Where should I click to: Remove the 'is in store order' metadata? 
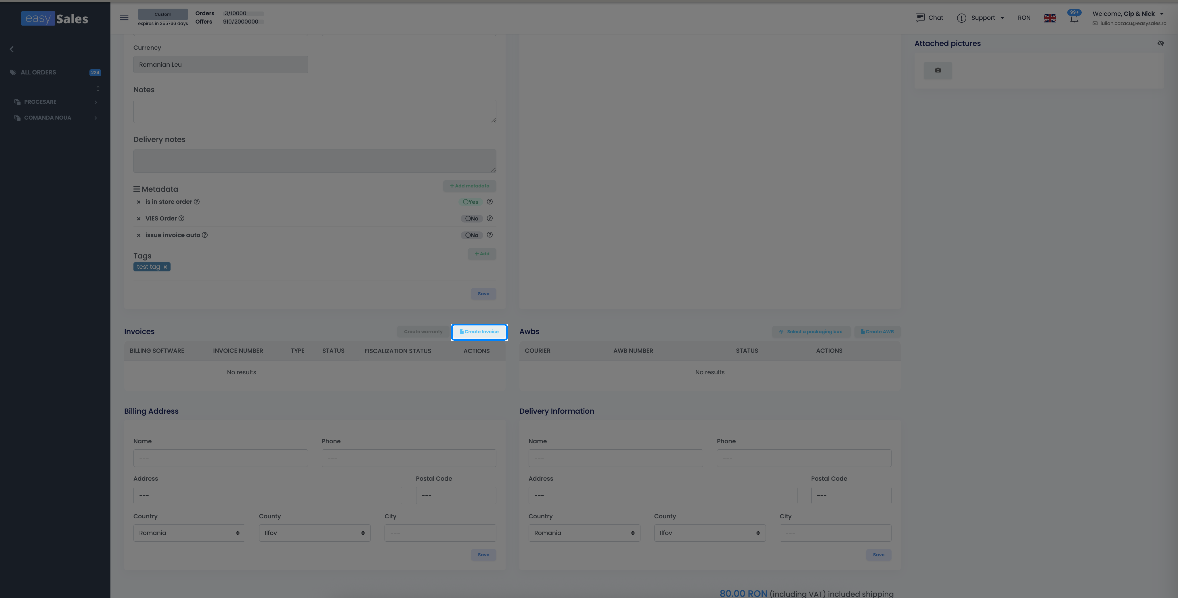139,202
